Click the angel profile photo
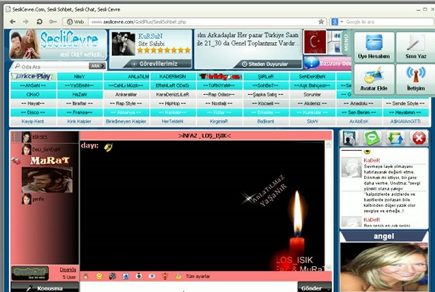Viewport: 435px width, 292px height. coord(384,267)
